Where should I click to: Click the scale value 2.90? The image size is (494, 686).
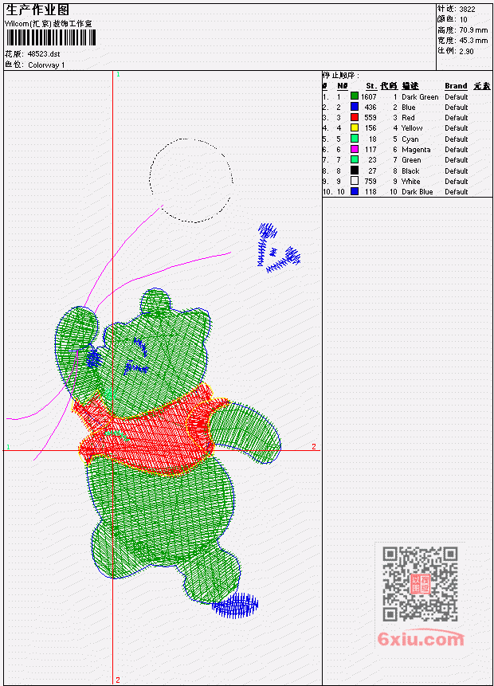(466, 51)
